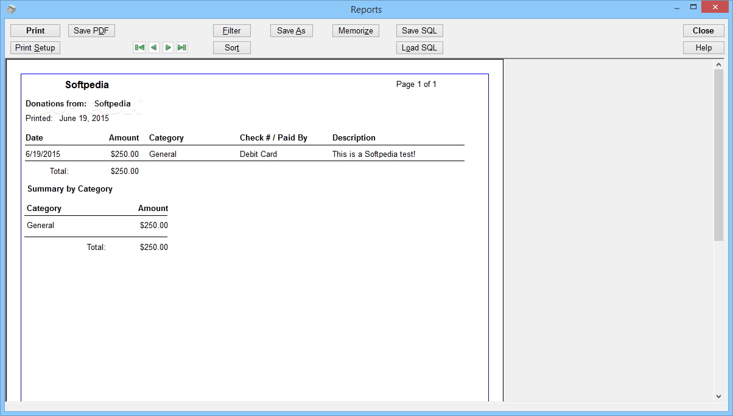Click the 'Description' column header
733x416 pixels.
(354, 138)
